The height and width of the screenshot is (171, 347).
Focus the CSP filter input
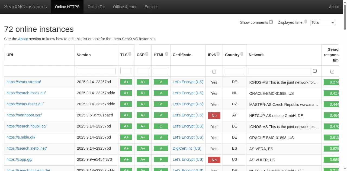[x=143, y=71]
